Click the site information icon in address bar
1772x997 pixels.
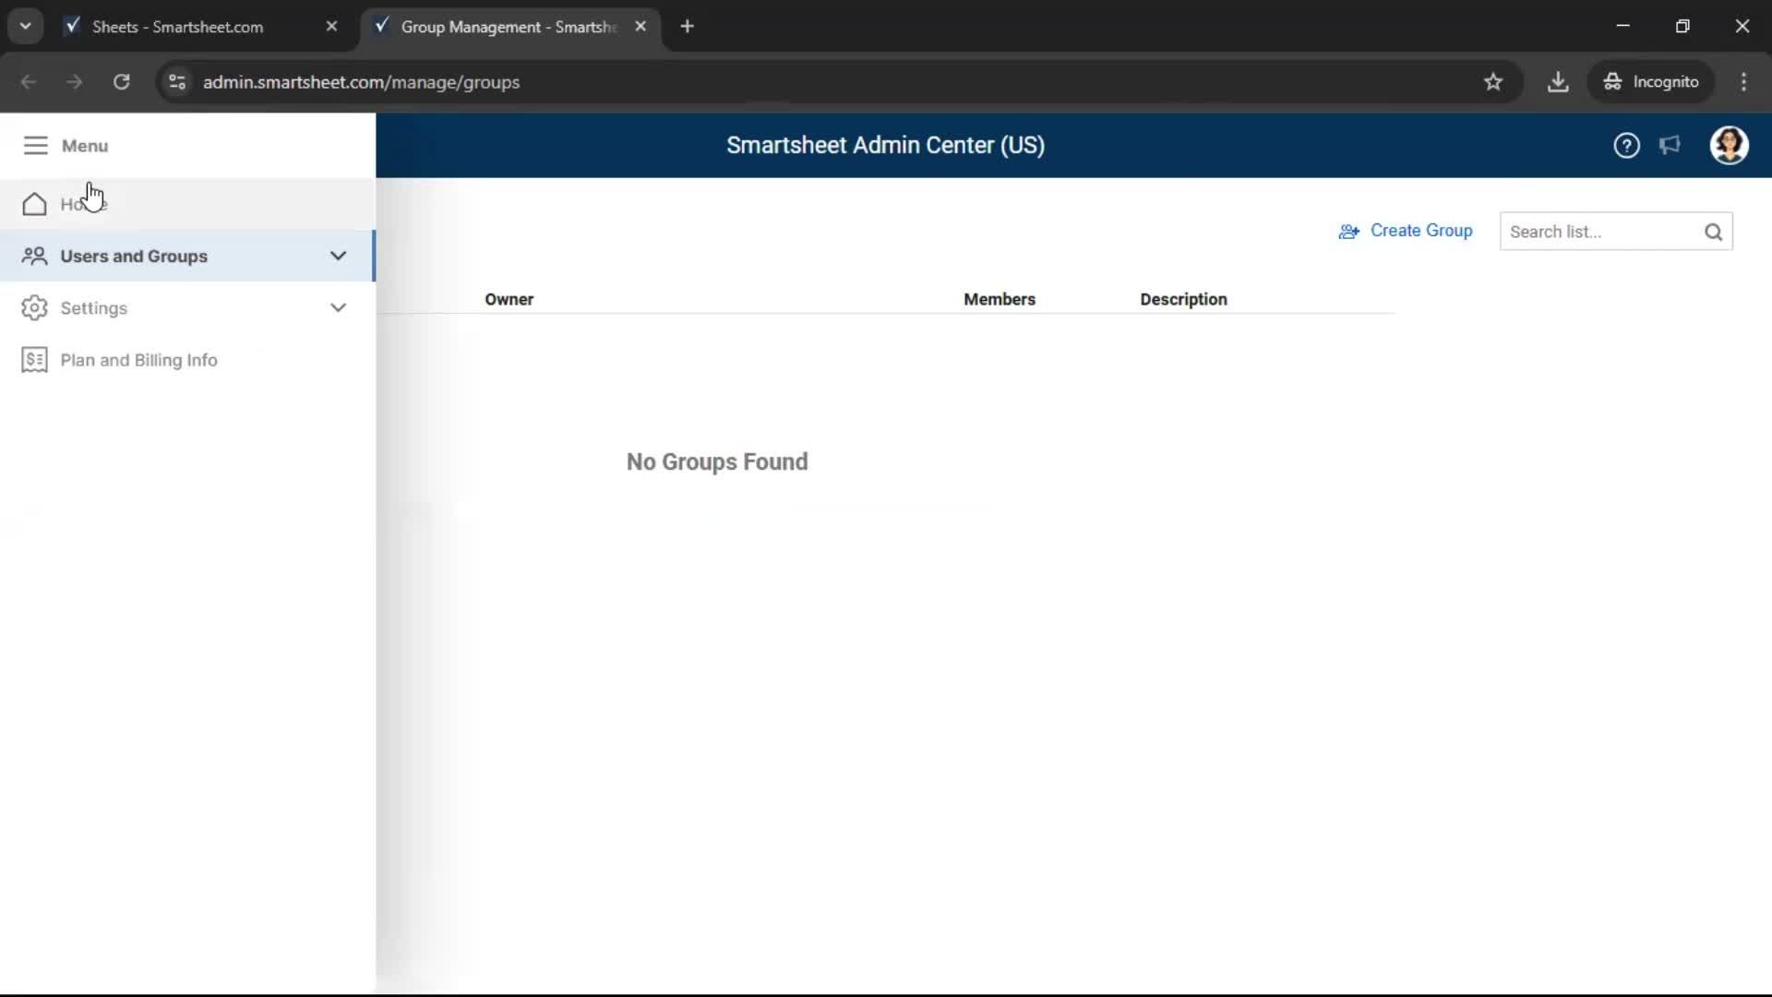coord(176,82)
